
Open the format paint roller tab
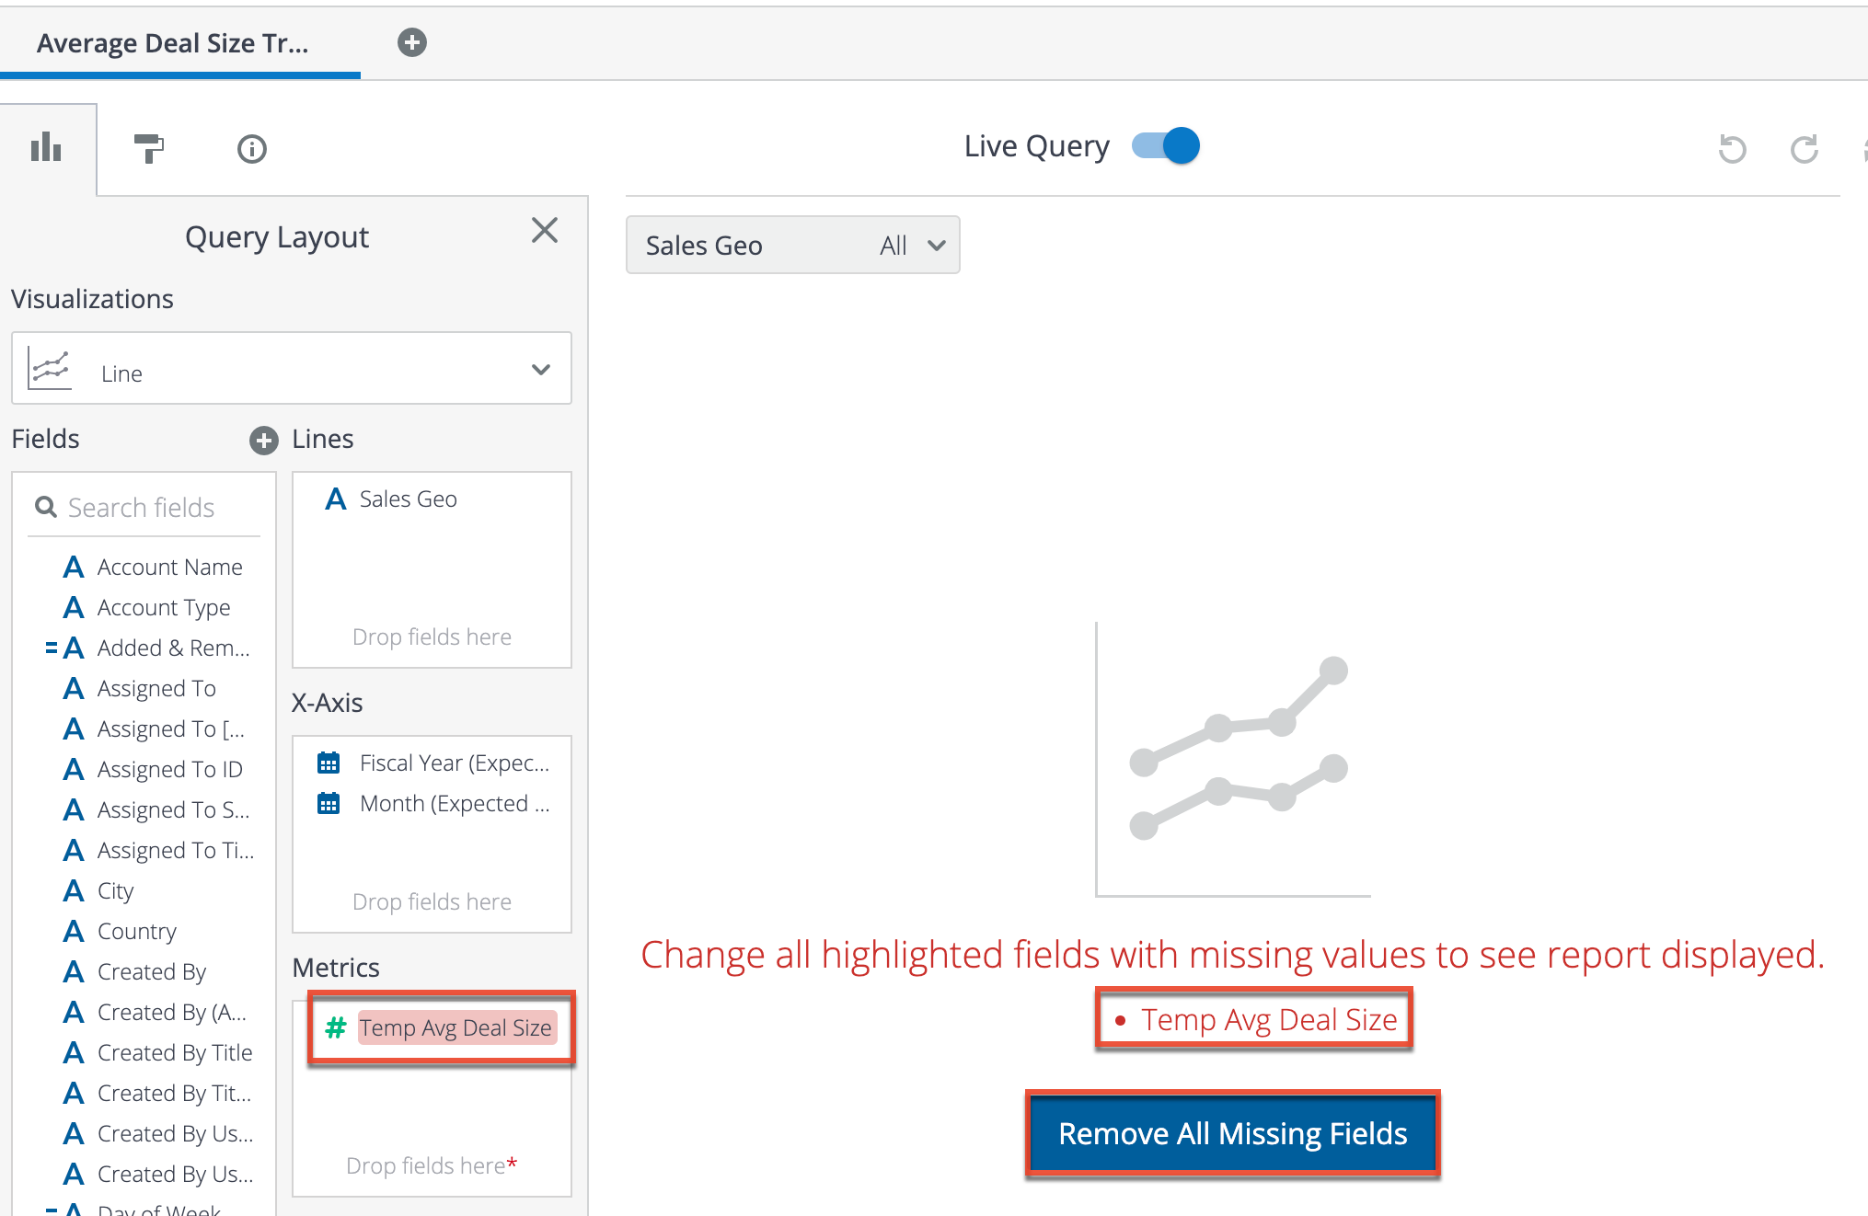coord(148,147)
